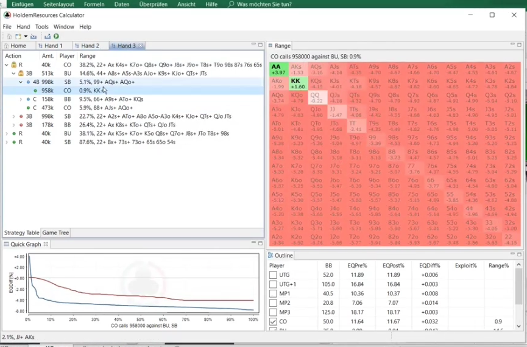Open the Window menu

pyautogui.click(x=63, y=27)
